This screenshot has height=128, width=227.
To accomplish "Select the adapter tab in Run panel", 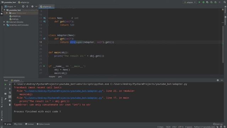I will tap(16, 80).
